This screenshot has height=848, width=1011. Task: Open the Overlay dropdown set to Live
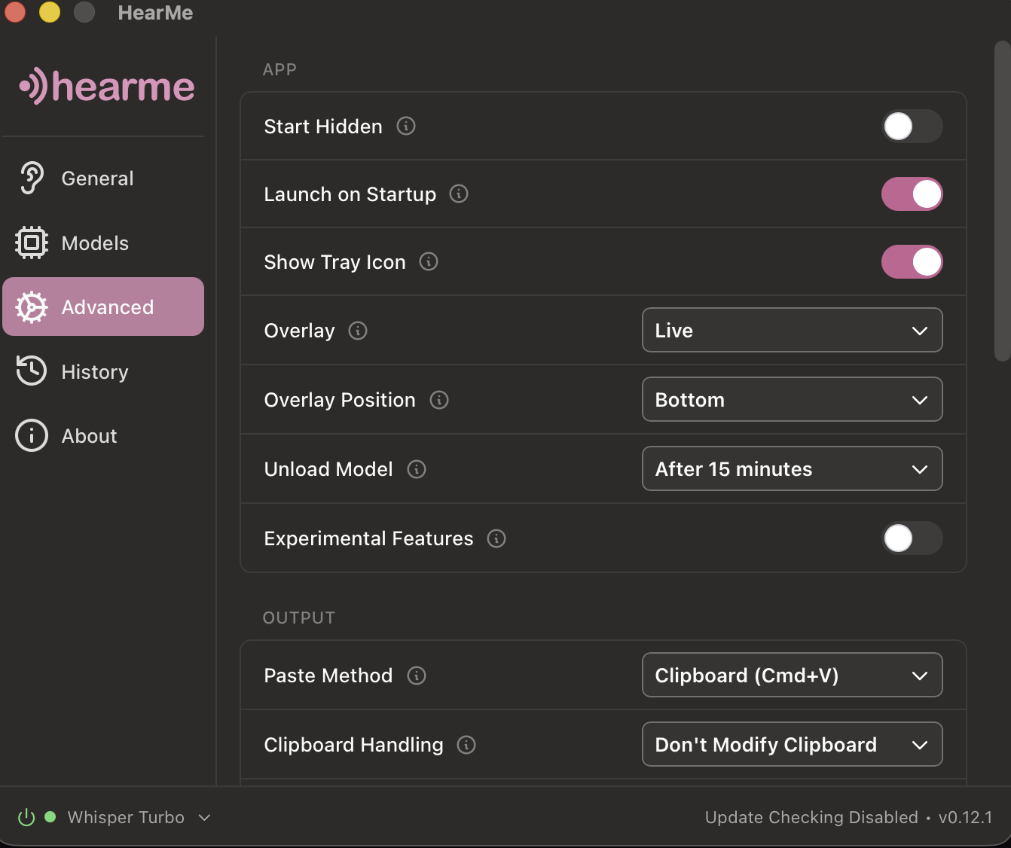tap(793, 330)
